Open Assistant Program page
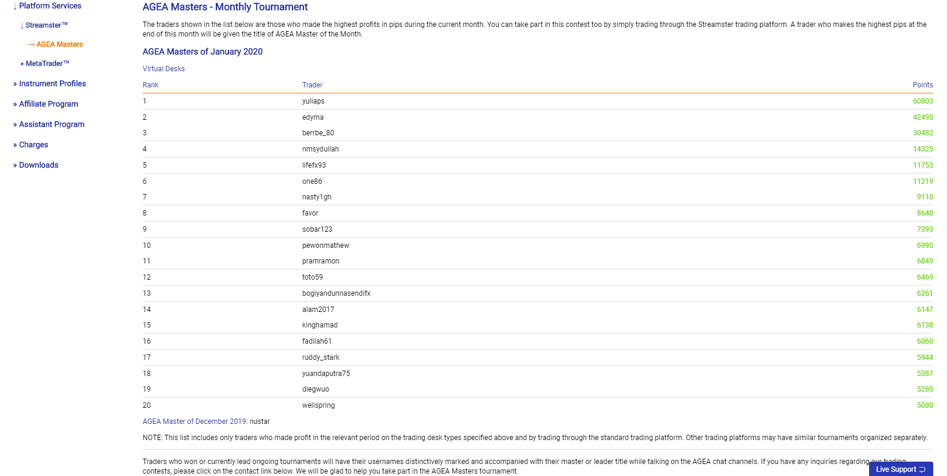Image resolution: width=947 pixels, height=476 pixels. pyautogui.click(x=52, y=125)
